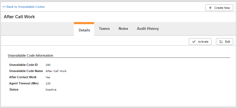The height and width of the screenshot is (108, 237).
Task: Click the pencil icon on Edit
Action: coord(221,42)
